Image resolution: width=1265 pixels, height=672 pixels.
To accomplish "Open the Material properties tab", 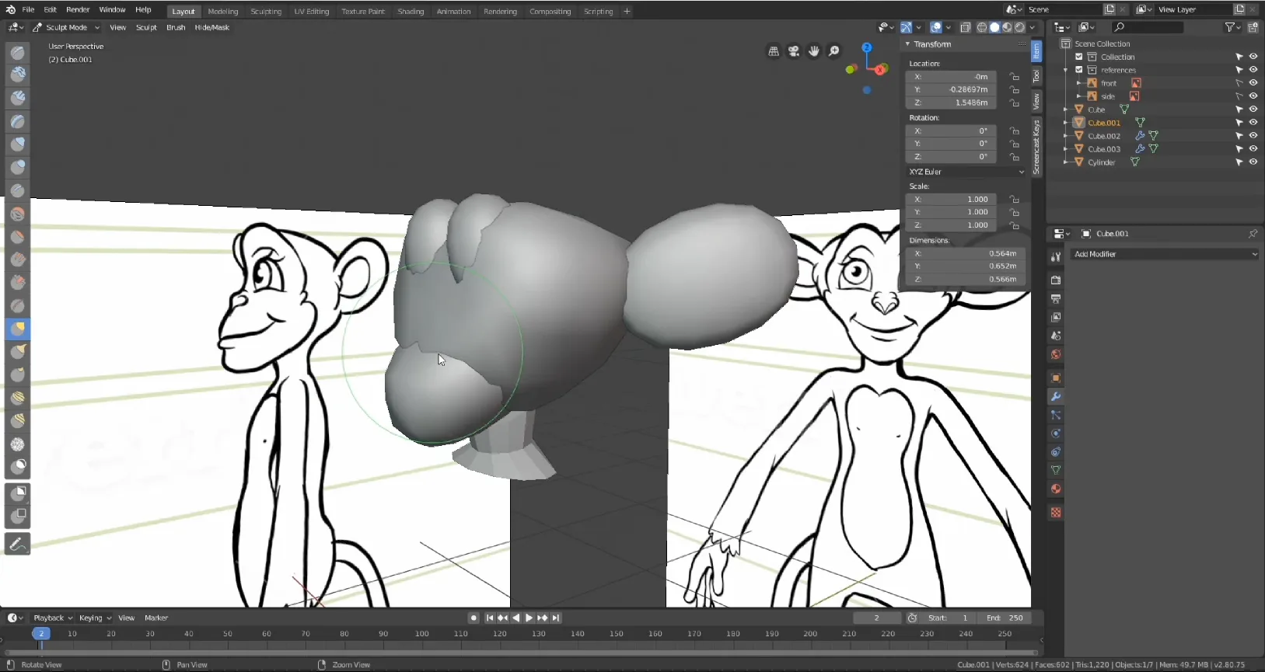I will point(1056,489).
